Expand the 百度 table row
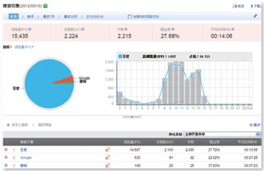 [6, 149]
